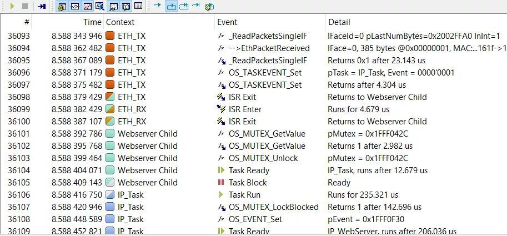Open the window icon showing a list
507x236 pixels.
point(138,6)
